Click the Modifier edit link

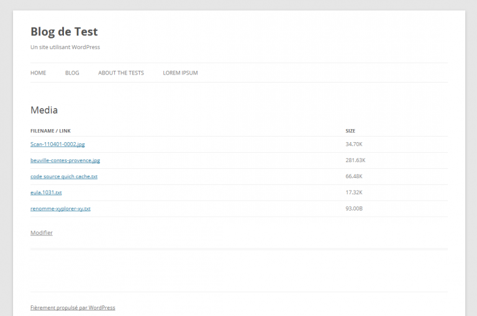pos(42,233)
